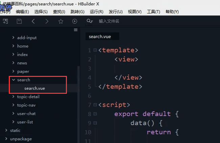This screenshot has width=220, height=143.
Task: Select the topic-detail folder label
Action: 28,97
